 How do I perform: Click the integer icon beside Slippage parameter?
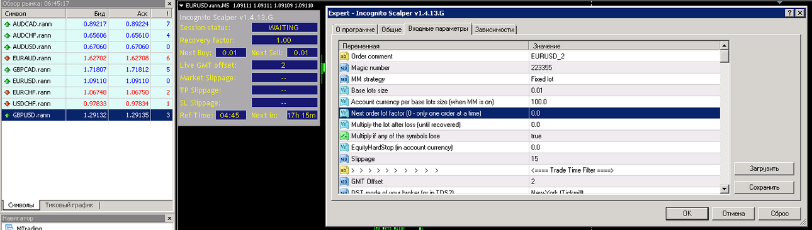point(344,159)
